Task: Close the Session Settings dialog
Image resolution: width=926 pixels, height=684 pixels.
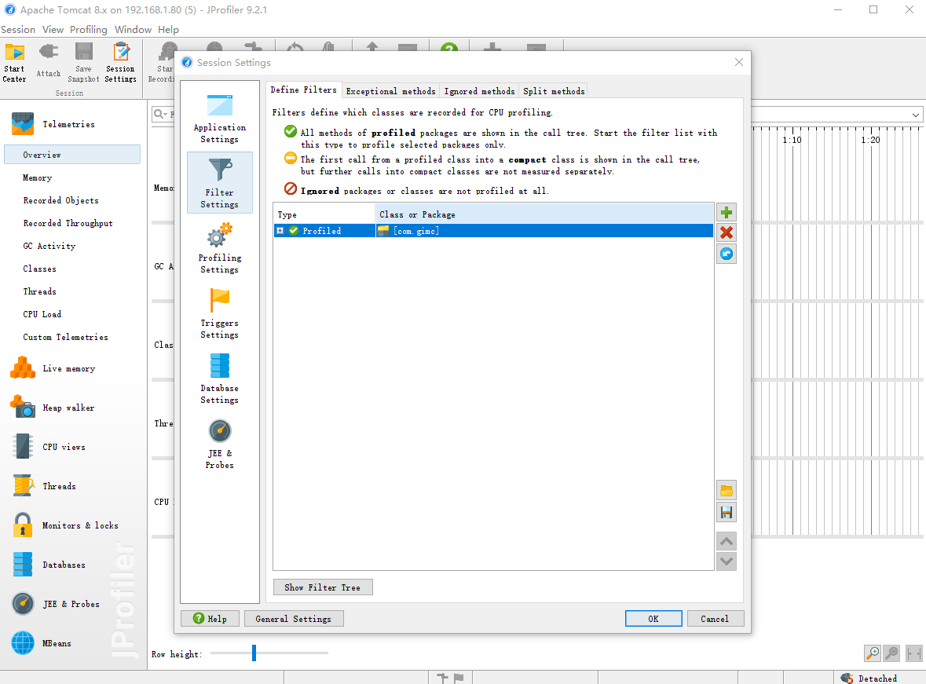Action: 739,62
